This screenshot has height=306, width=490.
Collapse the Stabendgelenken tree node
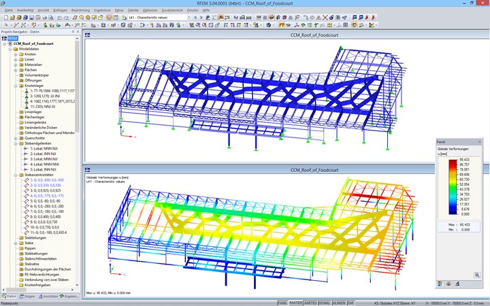coord(16,143)
